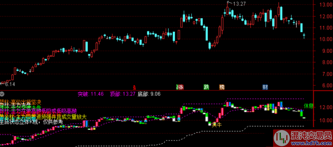Click the 6.14 low price label
Screen dimensions: 333x147
(10, 85)
